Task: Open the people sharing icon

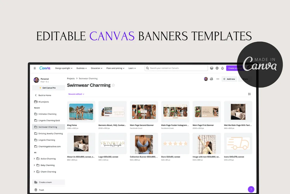Action: pyautogui.click(x=211, y=79)
